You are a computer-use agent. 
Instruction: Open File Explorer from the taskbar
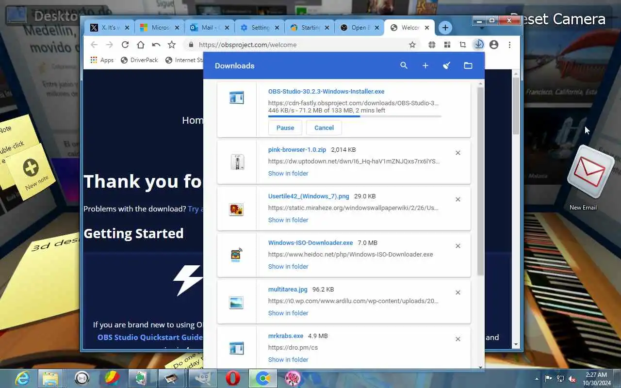coord(50,378)
